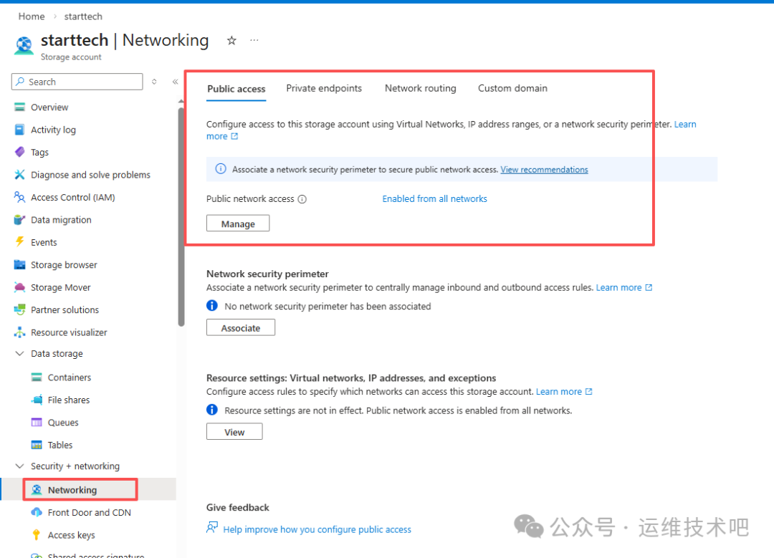This screenshot has height=558, width=774.
Task: Click the Associate button
Action: (241, 328)
